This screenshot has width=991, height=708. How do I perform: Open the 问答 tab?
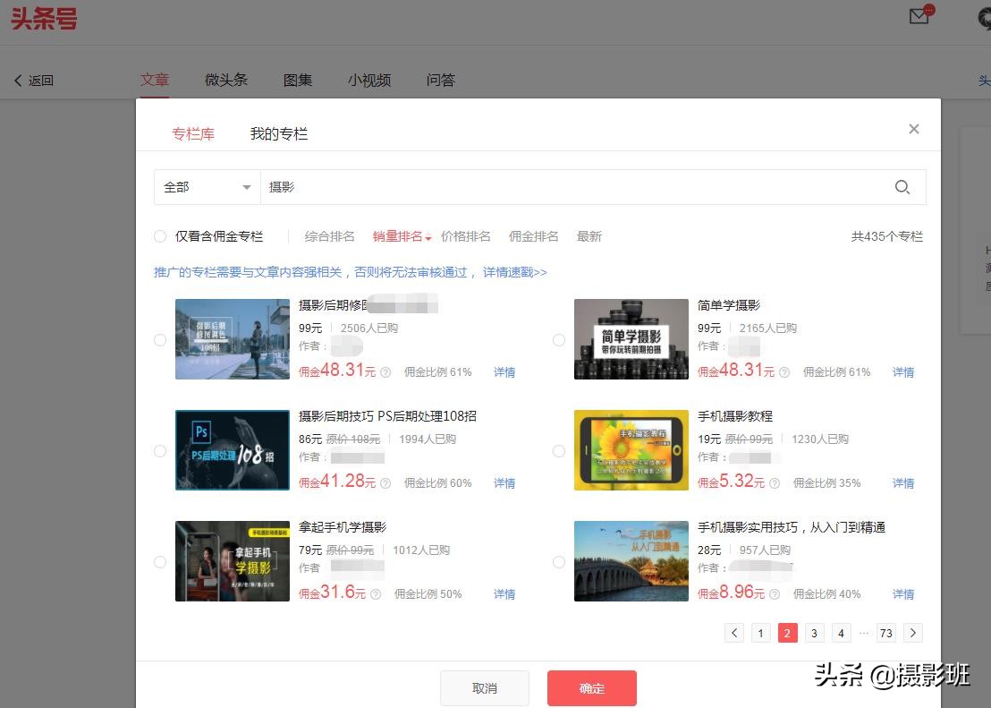[440, 80]
